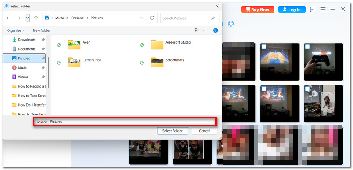Go back using the dialog's back arrow

(8, 18)
